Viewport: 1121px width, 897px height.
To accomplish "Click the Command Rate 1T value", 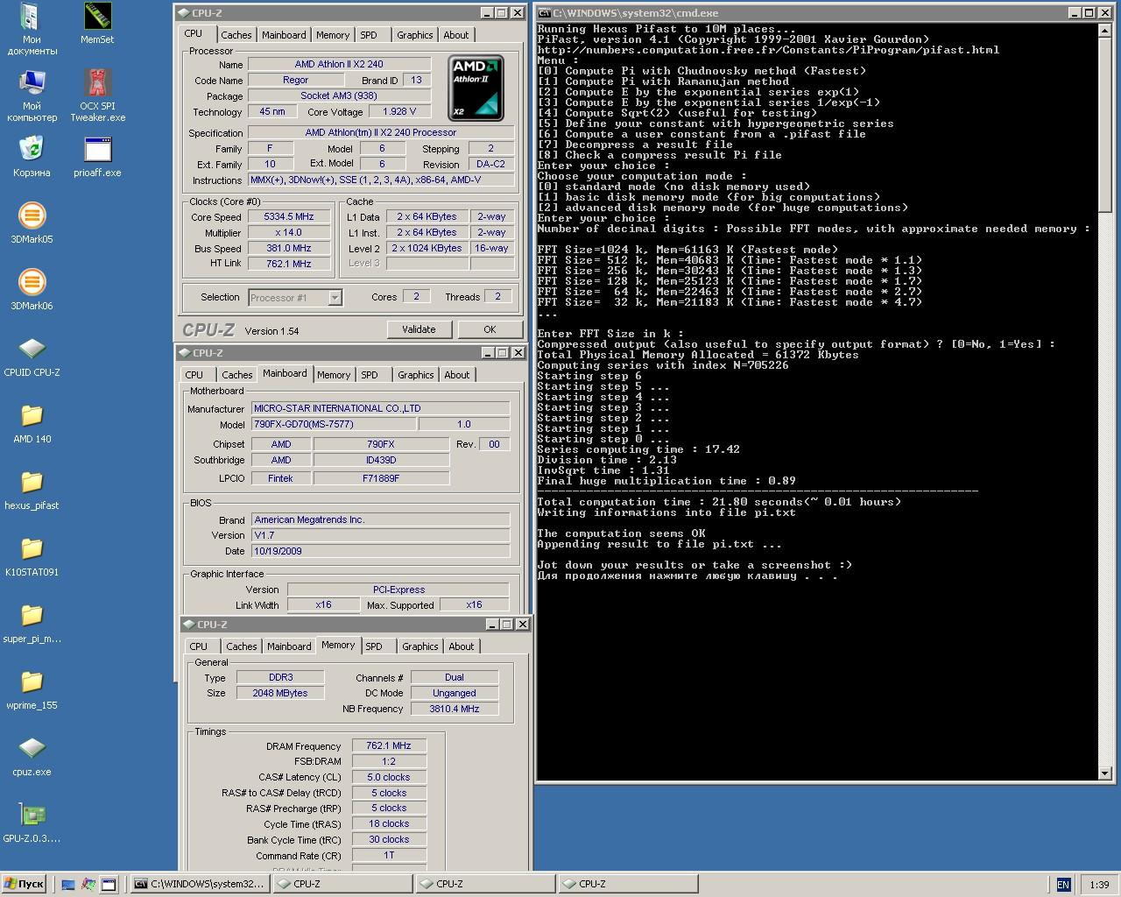I will point(389,856).
